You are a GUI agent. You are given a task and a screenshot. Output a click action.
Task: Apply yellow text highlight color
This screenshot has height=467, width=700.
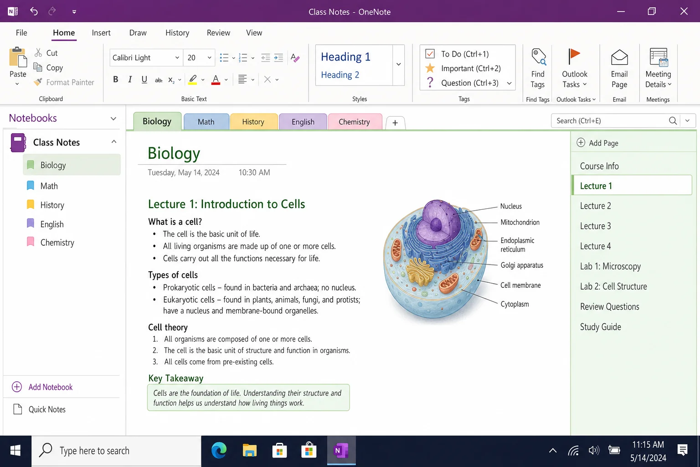193,80
